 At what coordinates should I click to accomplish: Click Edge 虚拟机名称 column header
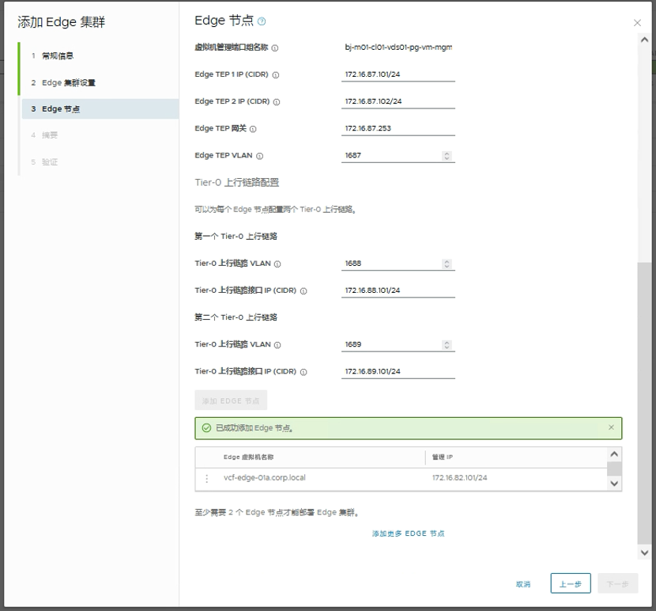click(x=248, y=457)
